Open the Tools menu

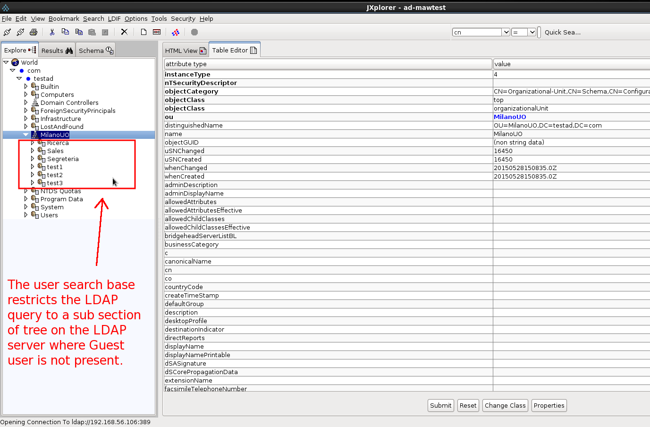coord(159,19)
